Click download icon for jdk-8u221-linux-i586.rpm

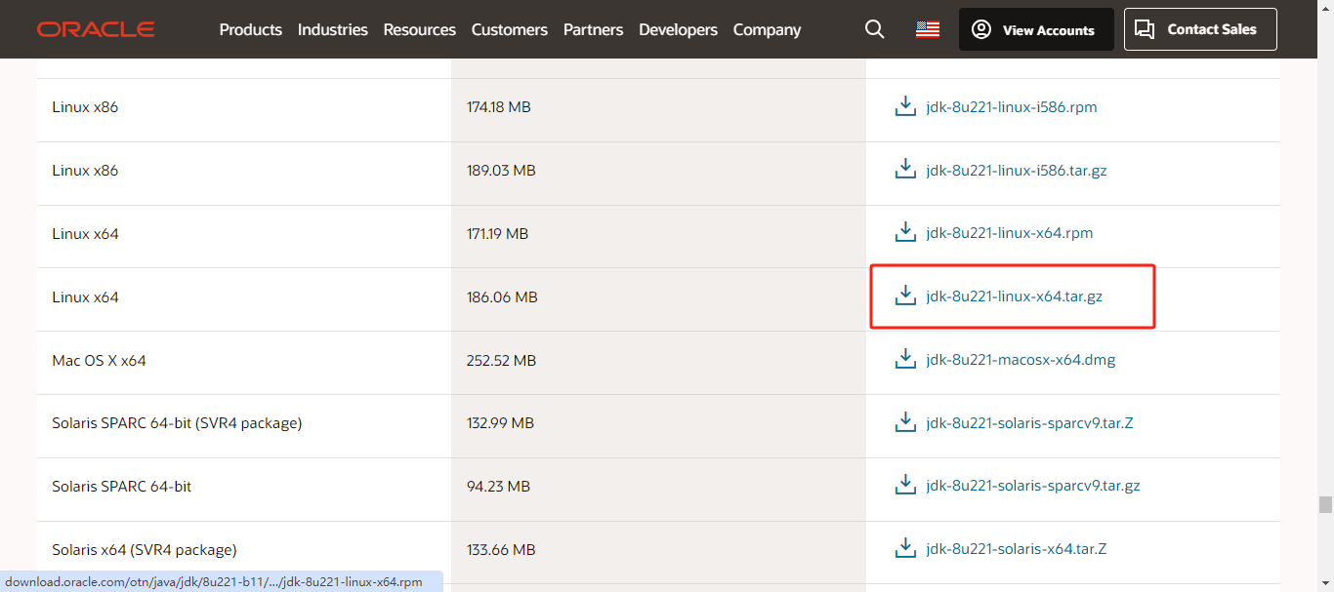tap(905, 106)
